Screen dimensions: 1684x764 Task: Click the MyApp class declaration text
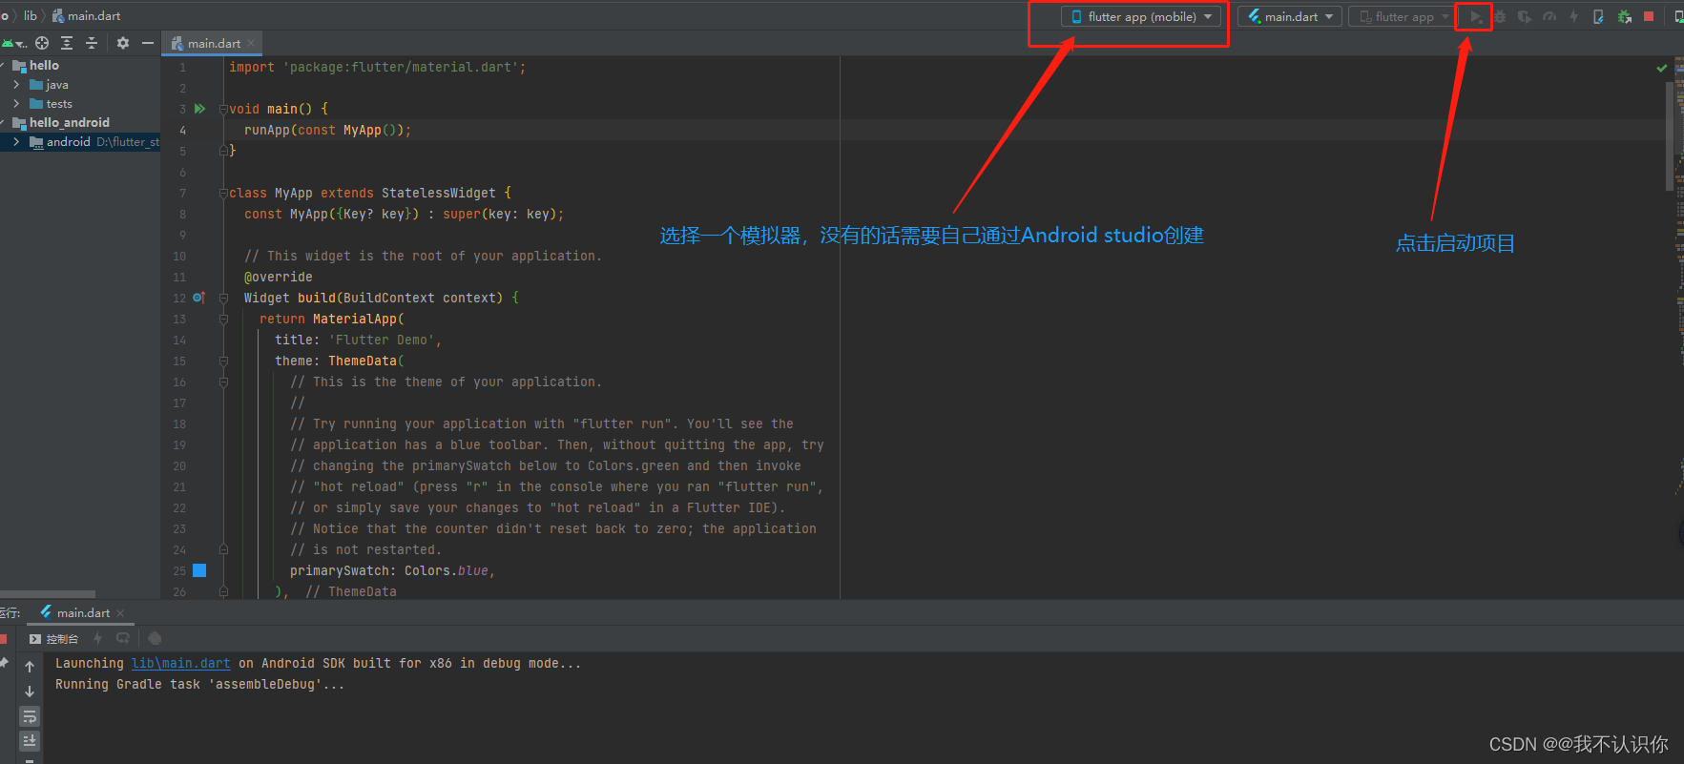click(369, 193)
